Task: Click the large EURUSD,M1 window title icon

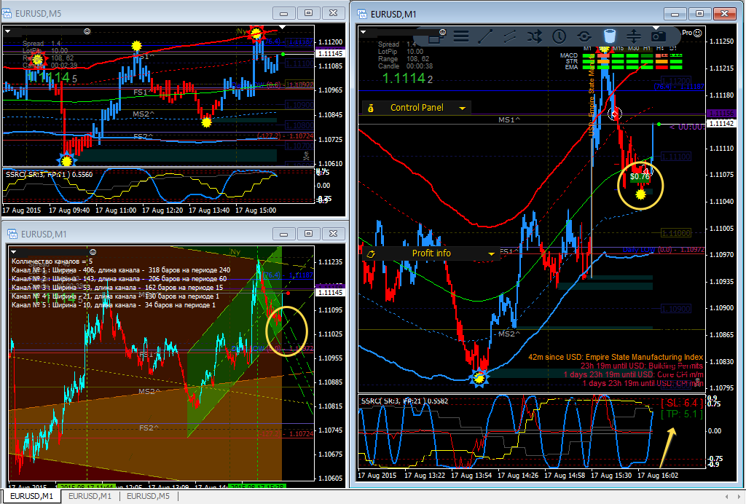Action: (362, 14)
